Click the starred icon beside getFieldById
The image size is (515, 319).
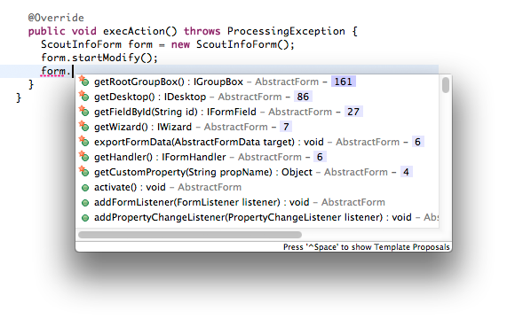pos(84,112)
